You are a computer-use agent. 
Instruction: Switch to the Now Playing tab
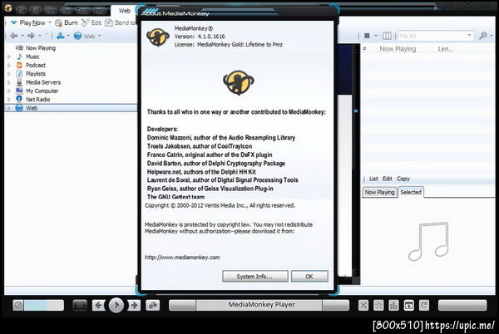pyautogui.click(x=380, y=192)
